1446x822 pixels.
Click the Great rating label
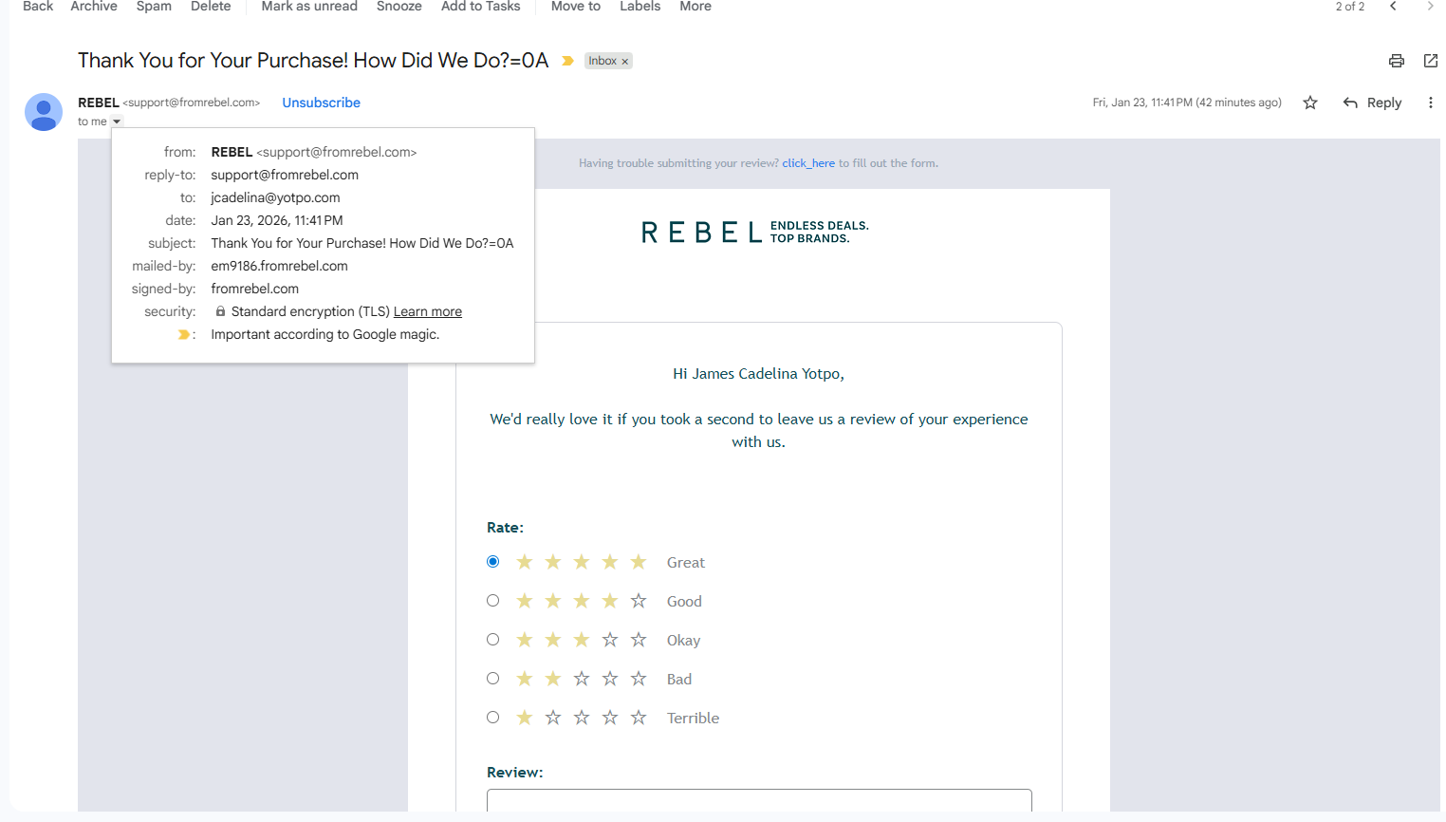tap(686, 563)
